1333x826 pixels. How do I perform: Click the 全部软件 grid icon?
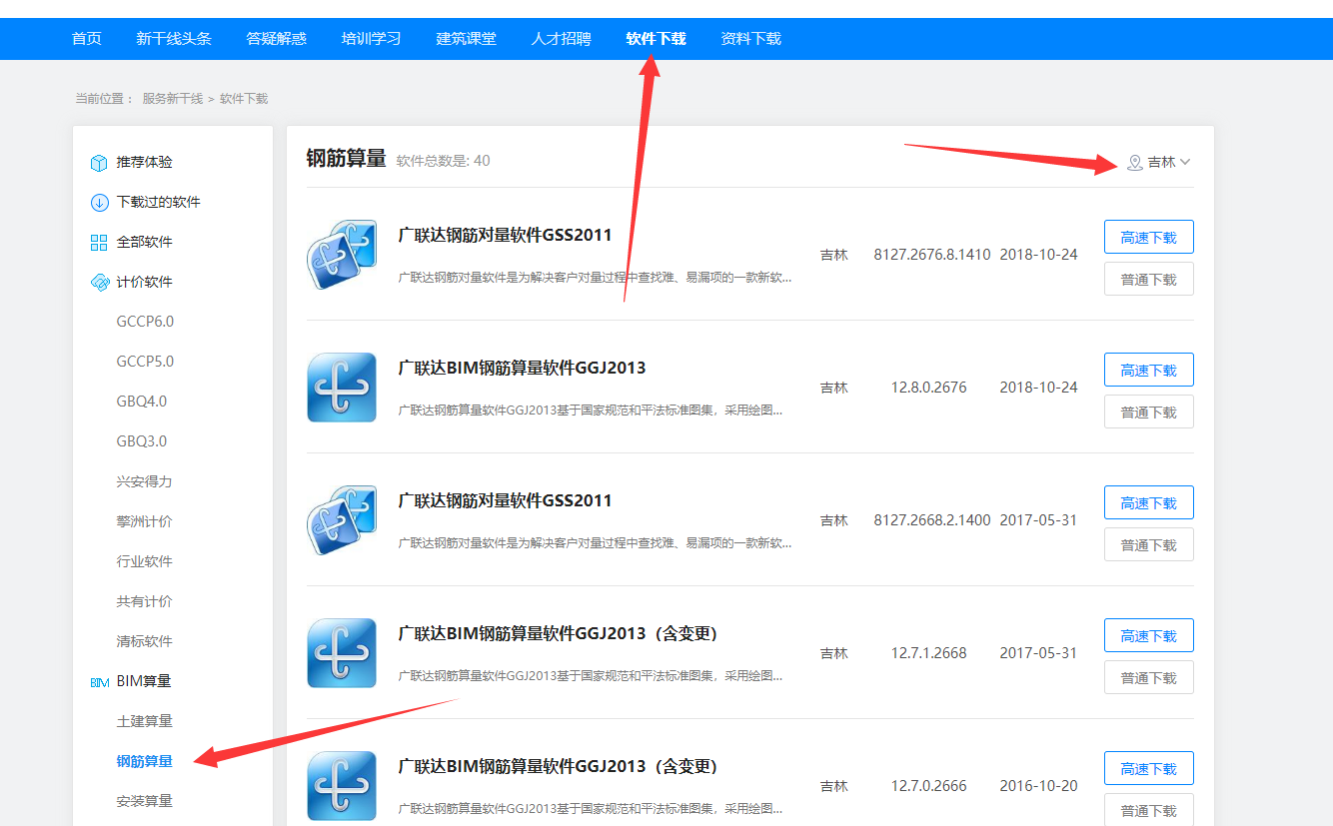click(x=99, y=242)
